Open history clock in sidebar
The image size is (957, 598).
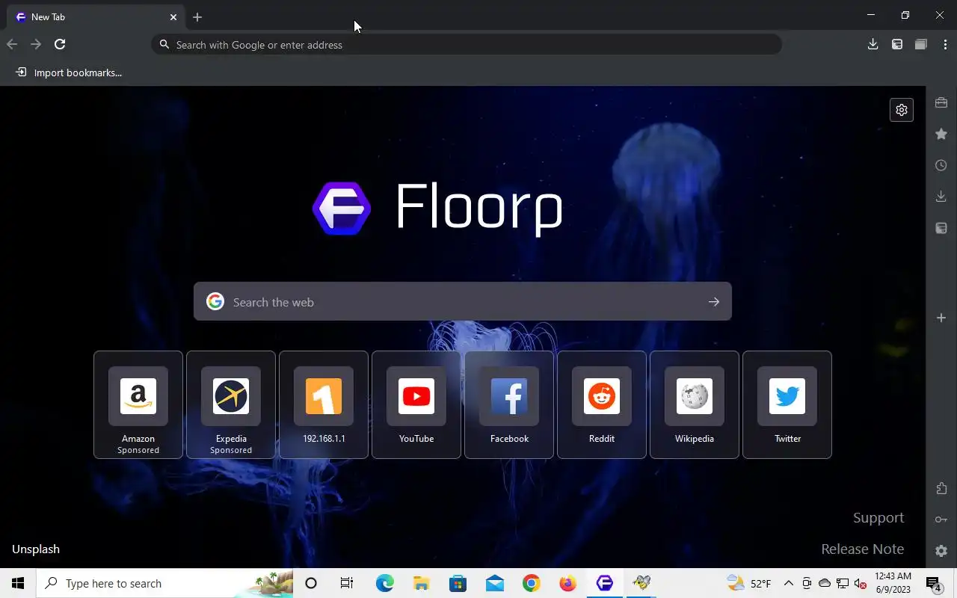941,165
